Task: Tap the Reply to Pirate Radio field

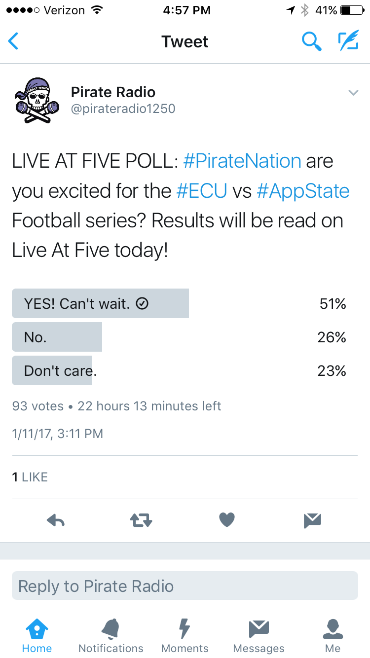Action: point(185,586)
